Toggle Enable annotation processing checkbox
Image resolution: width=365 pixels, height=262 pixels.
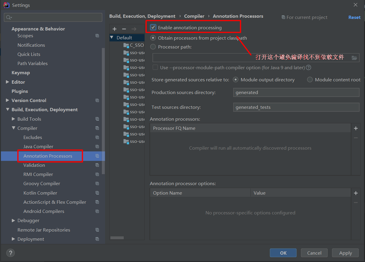[x=153, y=28]
